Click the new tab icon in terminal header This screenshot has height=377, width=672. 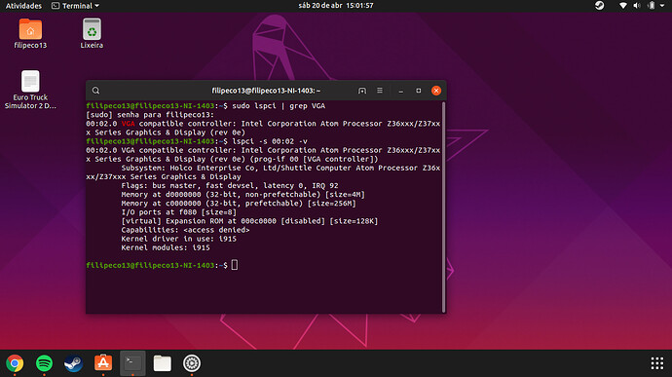[362, 91]
